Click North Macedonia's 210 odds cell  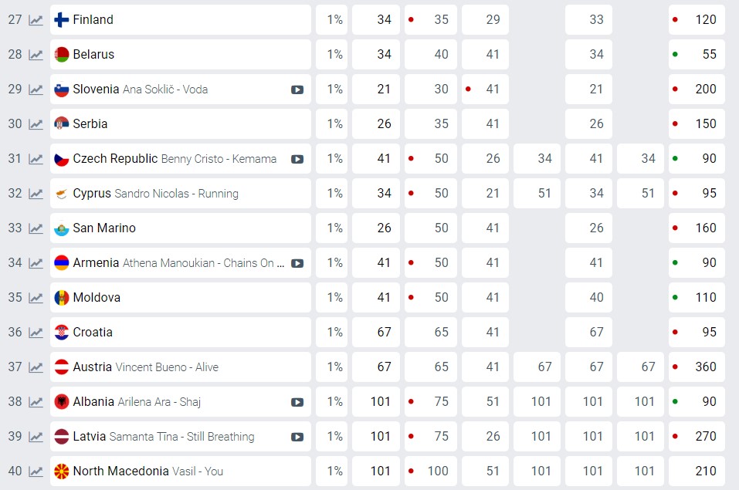tap(697, 471)
